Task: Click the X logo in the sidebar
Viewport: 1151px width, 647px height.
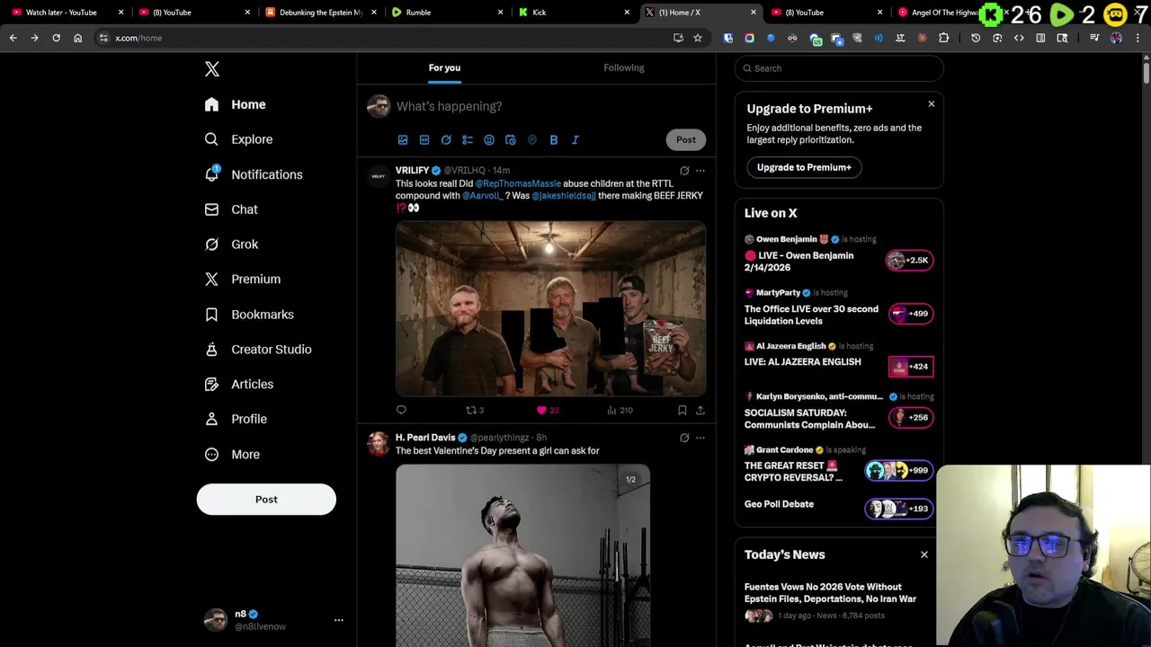Action: (x=211, y=69)
